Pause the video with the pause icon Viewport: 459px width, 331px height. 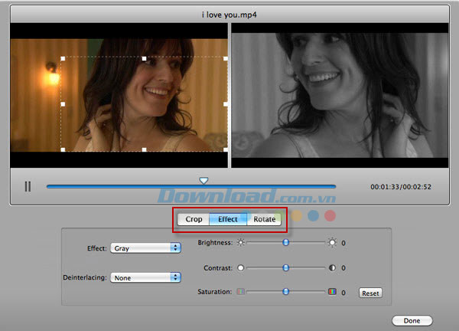[x=28, y=186]
